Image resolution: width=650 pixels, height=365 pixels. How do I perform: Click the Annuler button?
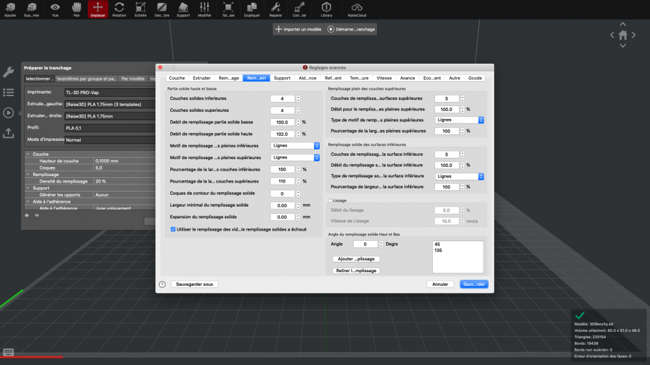click(440, 284)
